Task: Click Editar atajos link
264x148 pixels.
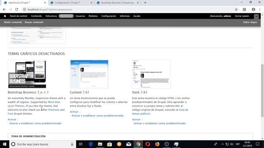Action: [x=250, y=22]
